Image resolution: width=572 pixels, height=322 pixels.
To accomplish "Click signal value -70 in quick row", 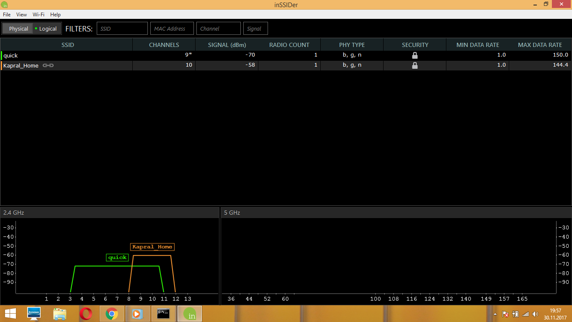I will 250,55.
